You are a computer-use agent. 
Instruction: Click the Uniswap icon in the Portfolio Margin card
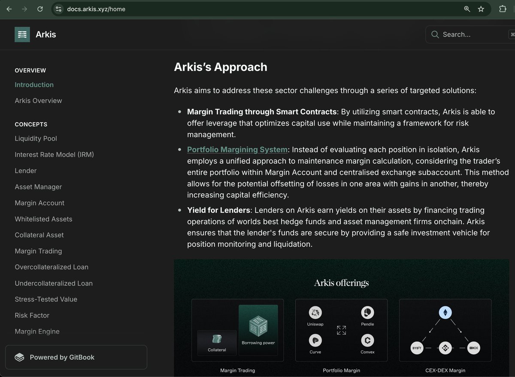click(315, 313)
